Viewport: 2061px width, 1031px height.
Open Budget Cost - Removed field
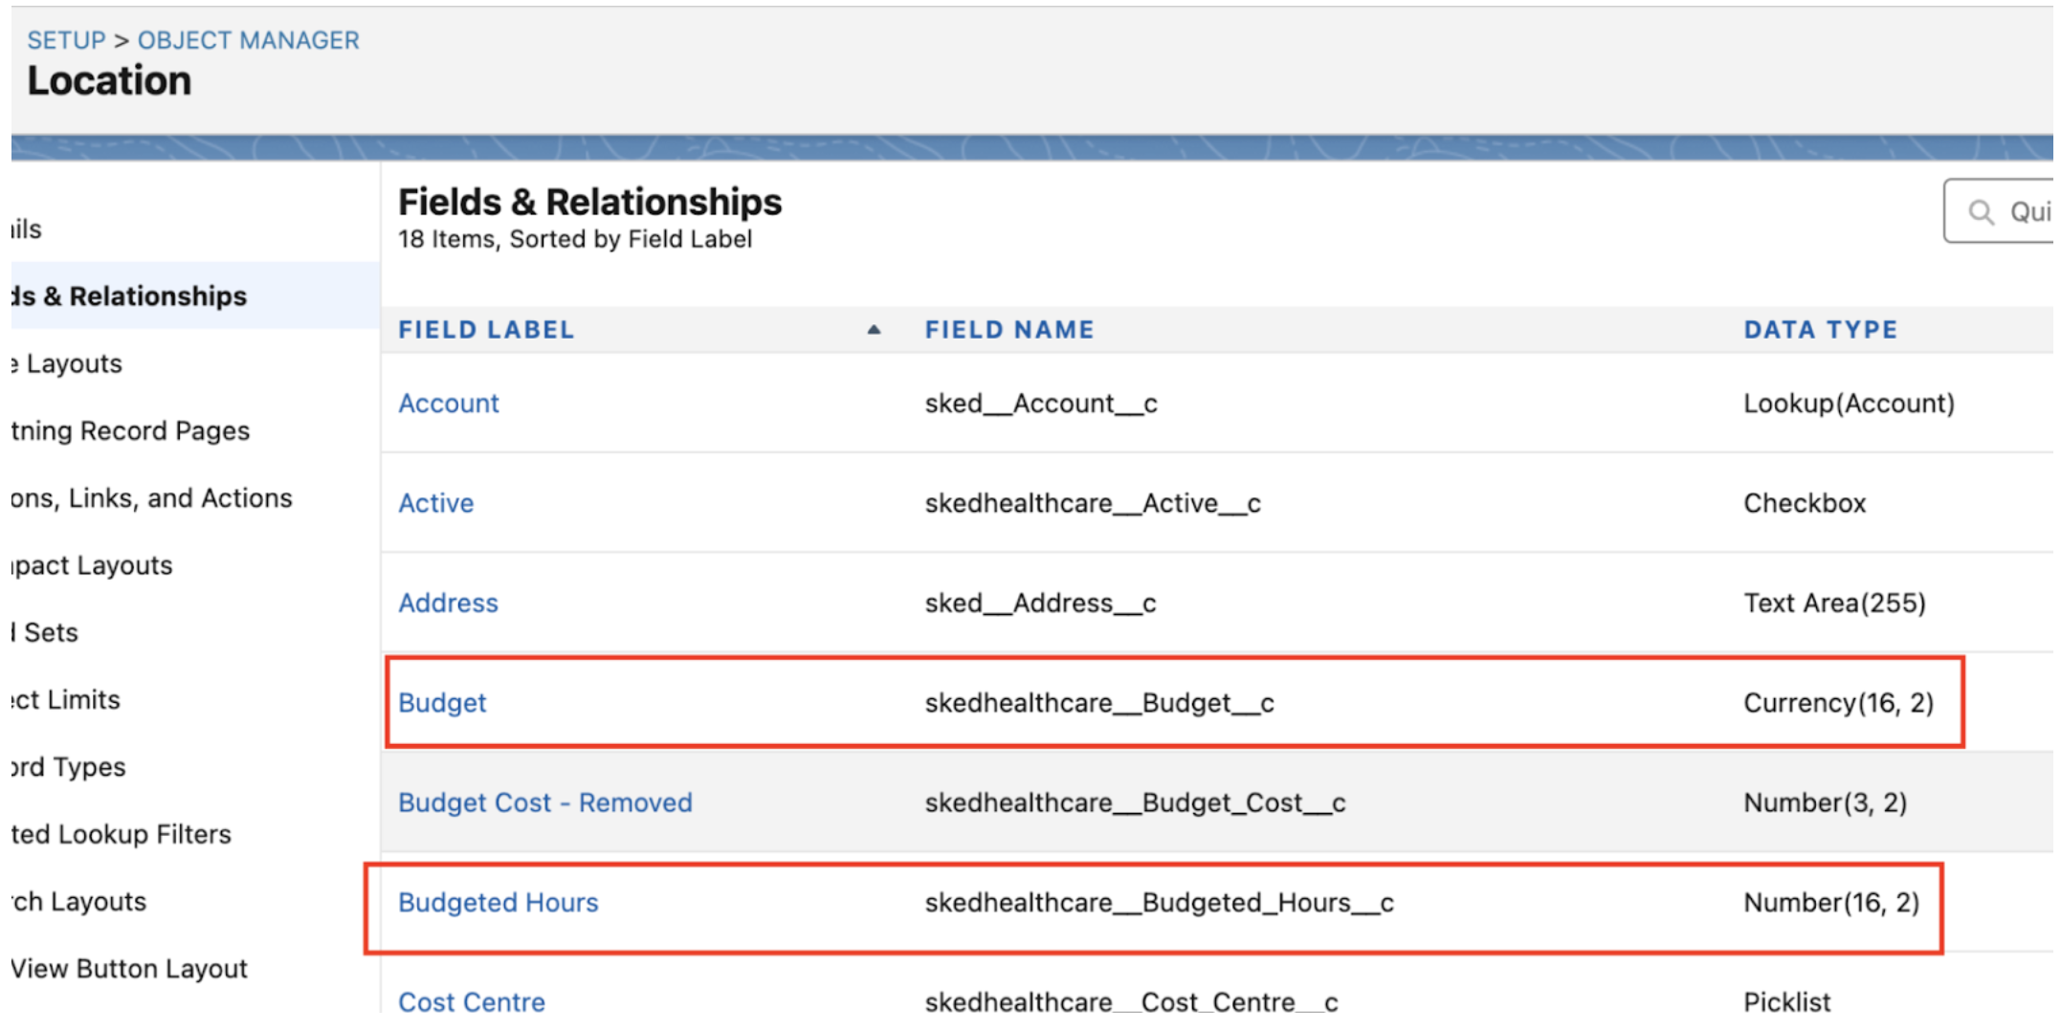[544, 802]
